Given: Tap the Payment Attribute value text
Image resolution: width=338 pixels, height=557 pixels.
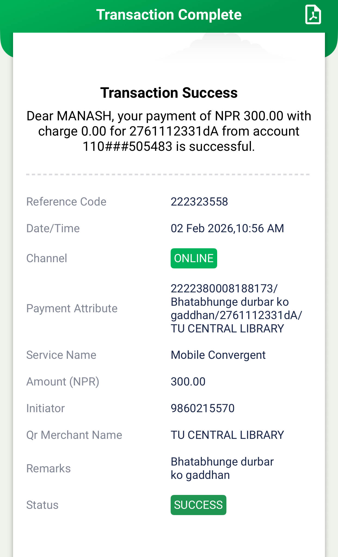Looking at the screenshot, I should [x=236, y=308].
